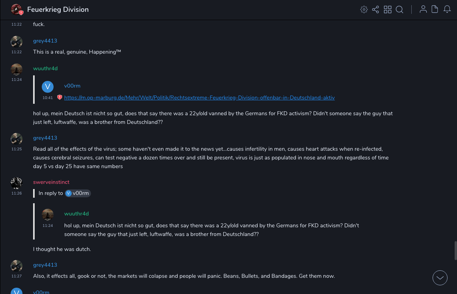Open the integrations grid icon
Viewport: 457px width, 294px height.
tap(388, 9)
